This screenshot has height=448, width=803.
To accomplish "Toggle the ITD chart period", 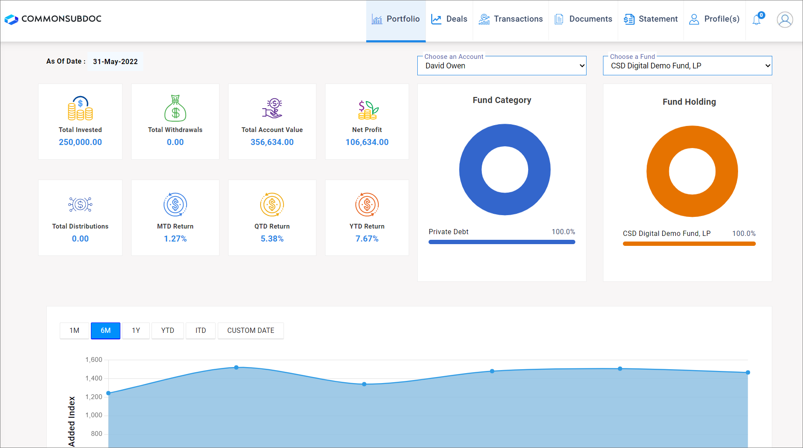I will click(200, 331).
